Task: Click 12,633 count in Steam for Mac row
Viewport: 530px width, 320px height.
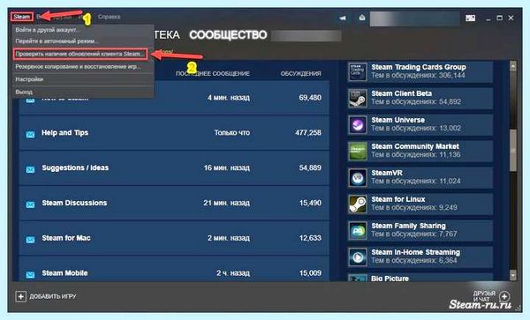Action: tap(310, 238)
